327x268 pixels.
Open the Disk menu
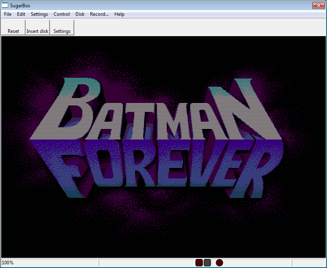tap(80, 14)
